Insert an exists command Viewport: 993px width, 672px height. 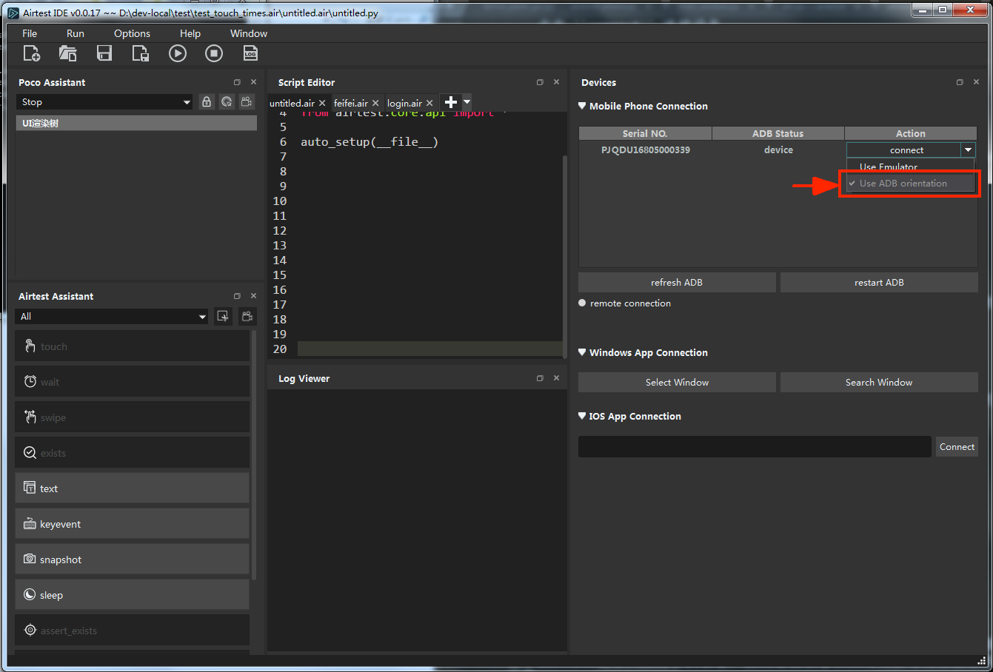[132, 453]
